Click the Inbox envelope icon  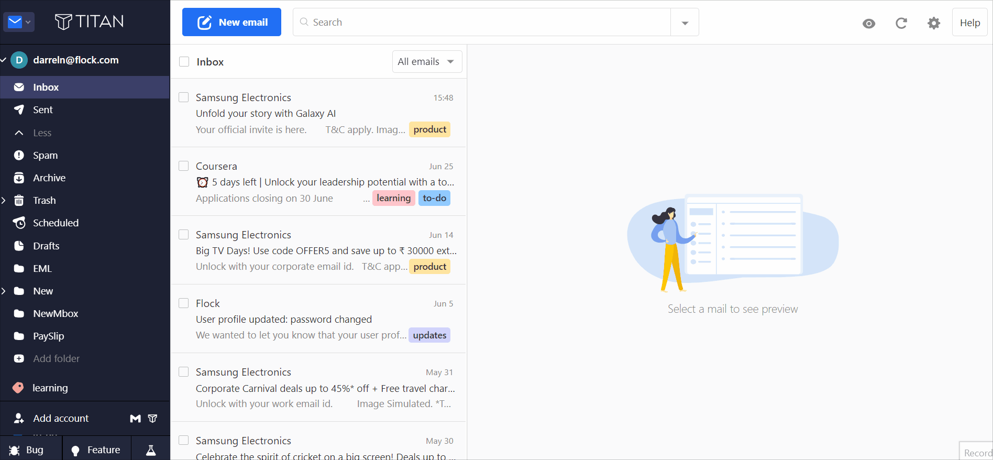19,87
